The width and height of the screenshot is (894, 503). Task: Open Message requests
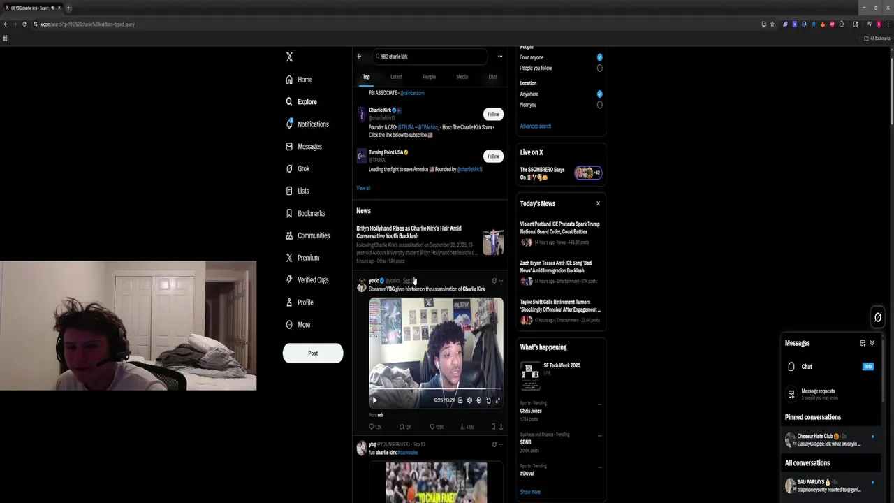click(x=829, y=394)
